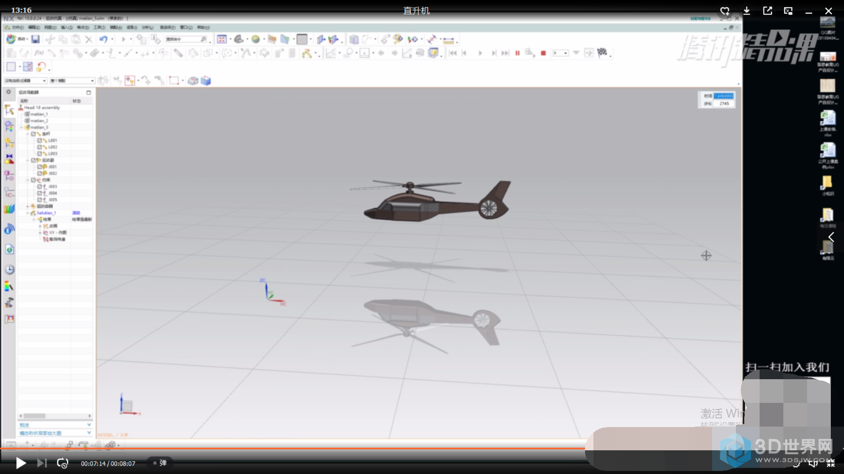The height and width of the screenshot is (474, 844).
Task: Select motion_1 in the navigator tree
Action: [39, 114]
